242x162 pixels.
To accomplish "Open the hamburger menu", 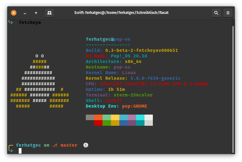I will 228,13.
